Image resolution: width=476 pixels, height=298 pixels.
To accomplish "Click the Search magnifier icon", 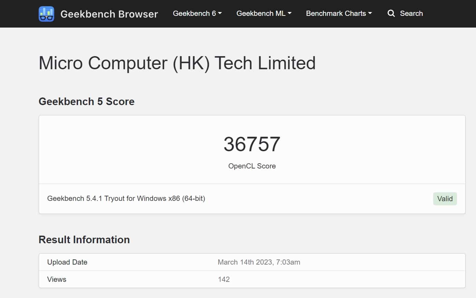I will point(391,13).
